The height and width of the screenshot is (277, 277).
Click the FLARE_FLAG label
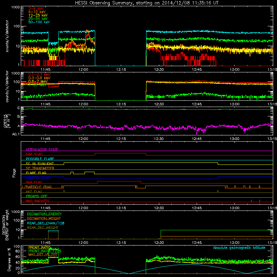tap(36, 173)
